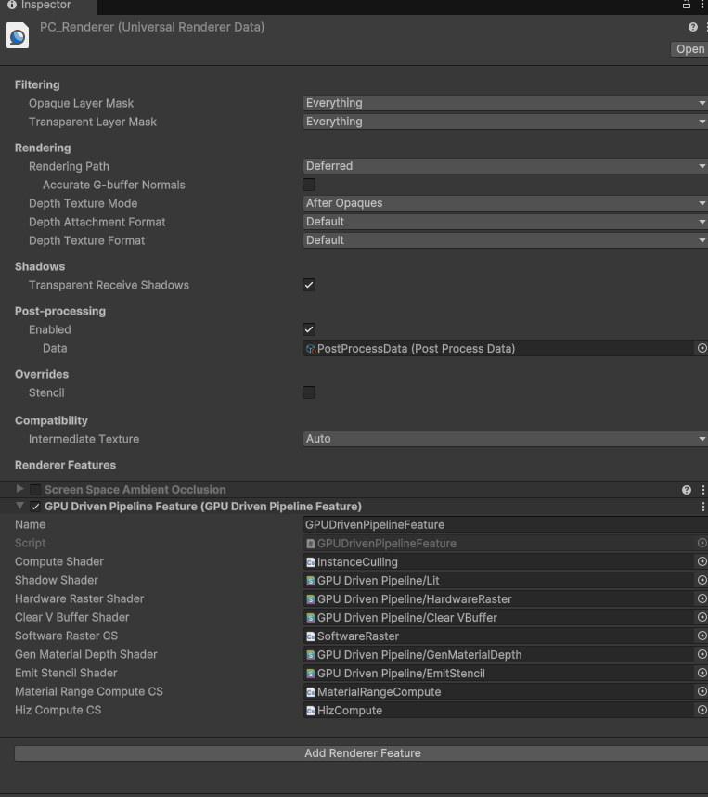Click the MaterialRangeCompute shader icon

311,692
